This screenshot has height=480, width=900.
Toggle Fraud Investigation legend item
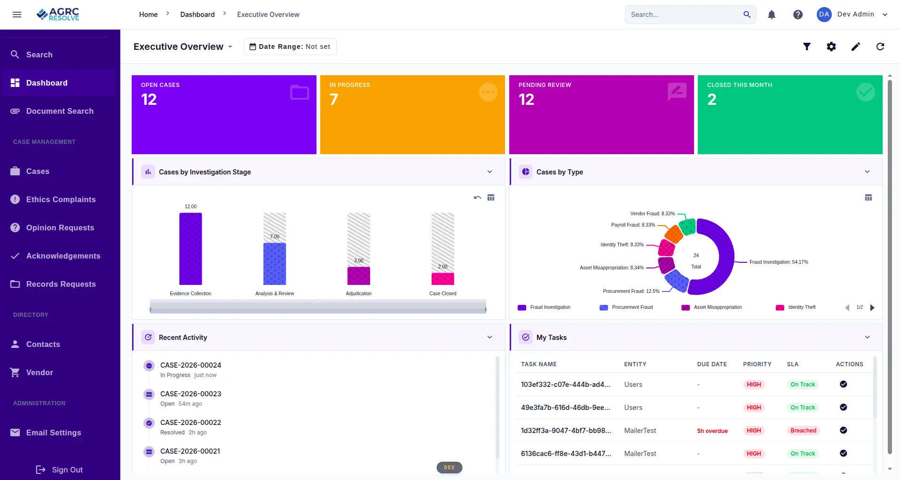(x=544, y=307)
